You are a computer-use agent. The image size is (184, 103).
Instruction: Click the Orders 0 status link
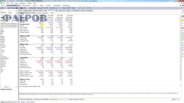pos(23,102)
